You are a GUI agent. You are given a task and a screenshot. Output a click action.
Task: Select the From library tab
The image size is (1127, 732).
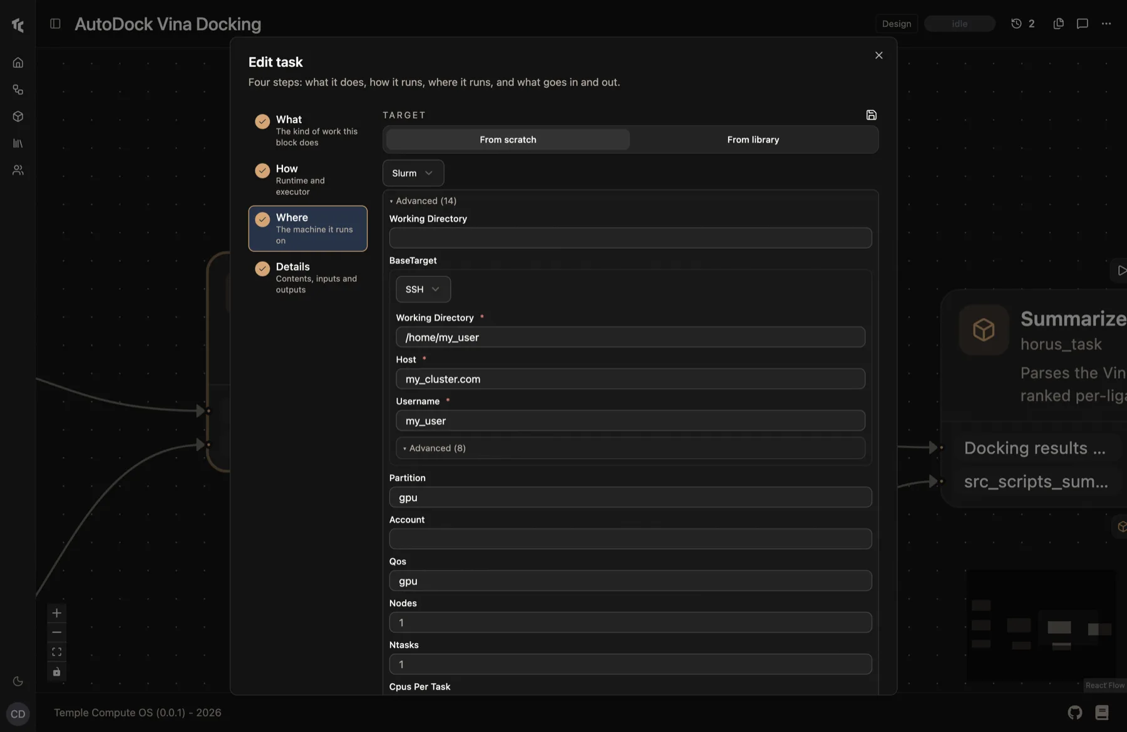coord(753,140)
